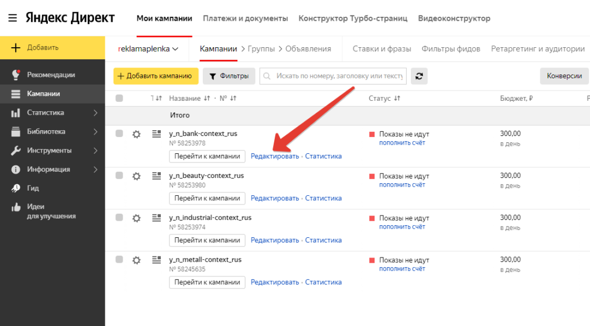Click Редактировать for y_n_metall-context_rus
The width and height of the screenshot is (590, 326).
[275, 282]
